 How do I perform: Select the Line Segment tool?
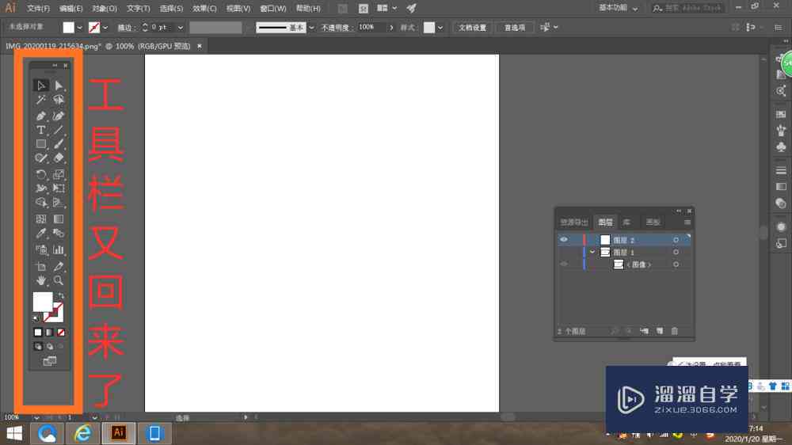[x=59, y=131]
